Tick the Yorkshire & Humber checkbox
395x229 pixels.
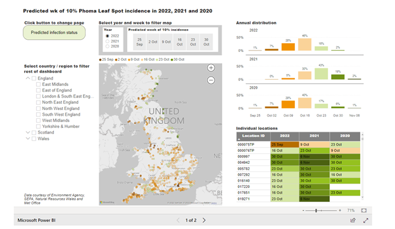(x=38, y=127)
